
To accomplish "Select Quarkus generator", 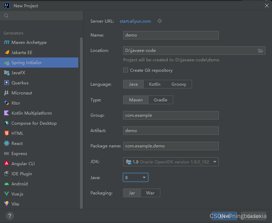I will point(39,83).
